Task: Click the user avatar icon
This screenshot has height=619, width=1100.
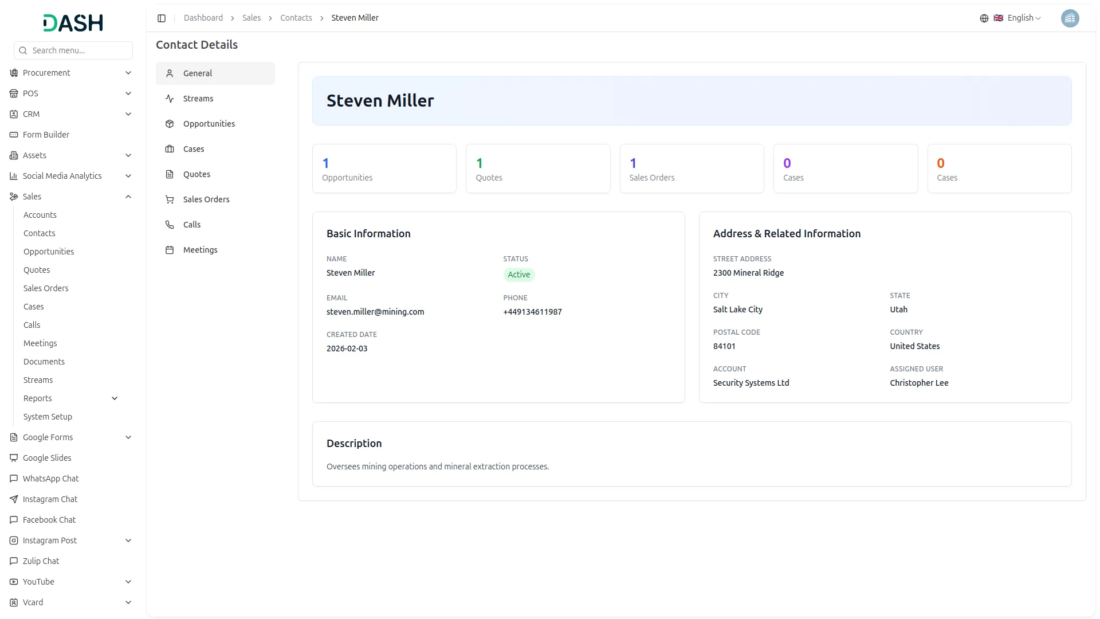Action: coord(1070,18)
